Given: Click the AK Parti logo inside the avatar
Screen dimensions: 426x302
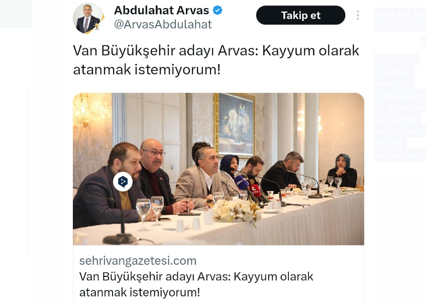Looking at the screenshot, I should (96, 26).
